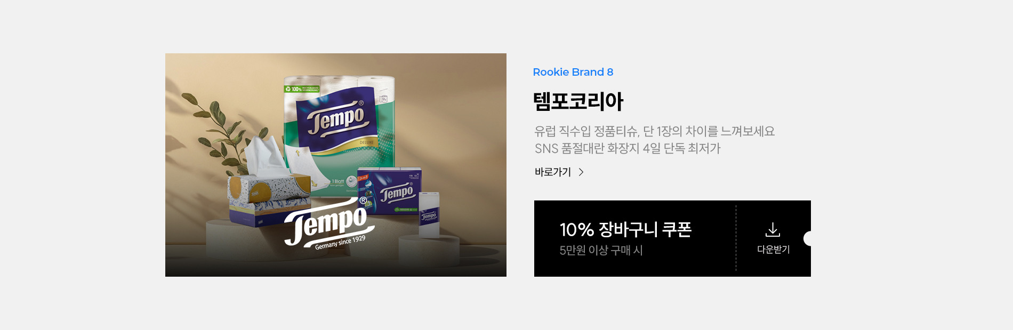Select the Rookie Brand 8 label
Screen dimensions: 1013x330
(573, 72)
